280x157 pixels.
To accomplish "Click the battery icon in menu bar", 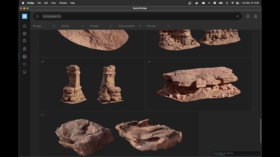I will click(x=221, y=3).
